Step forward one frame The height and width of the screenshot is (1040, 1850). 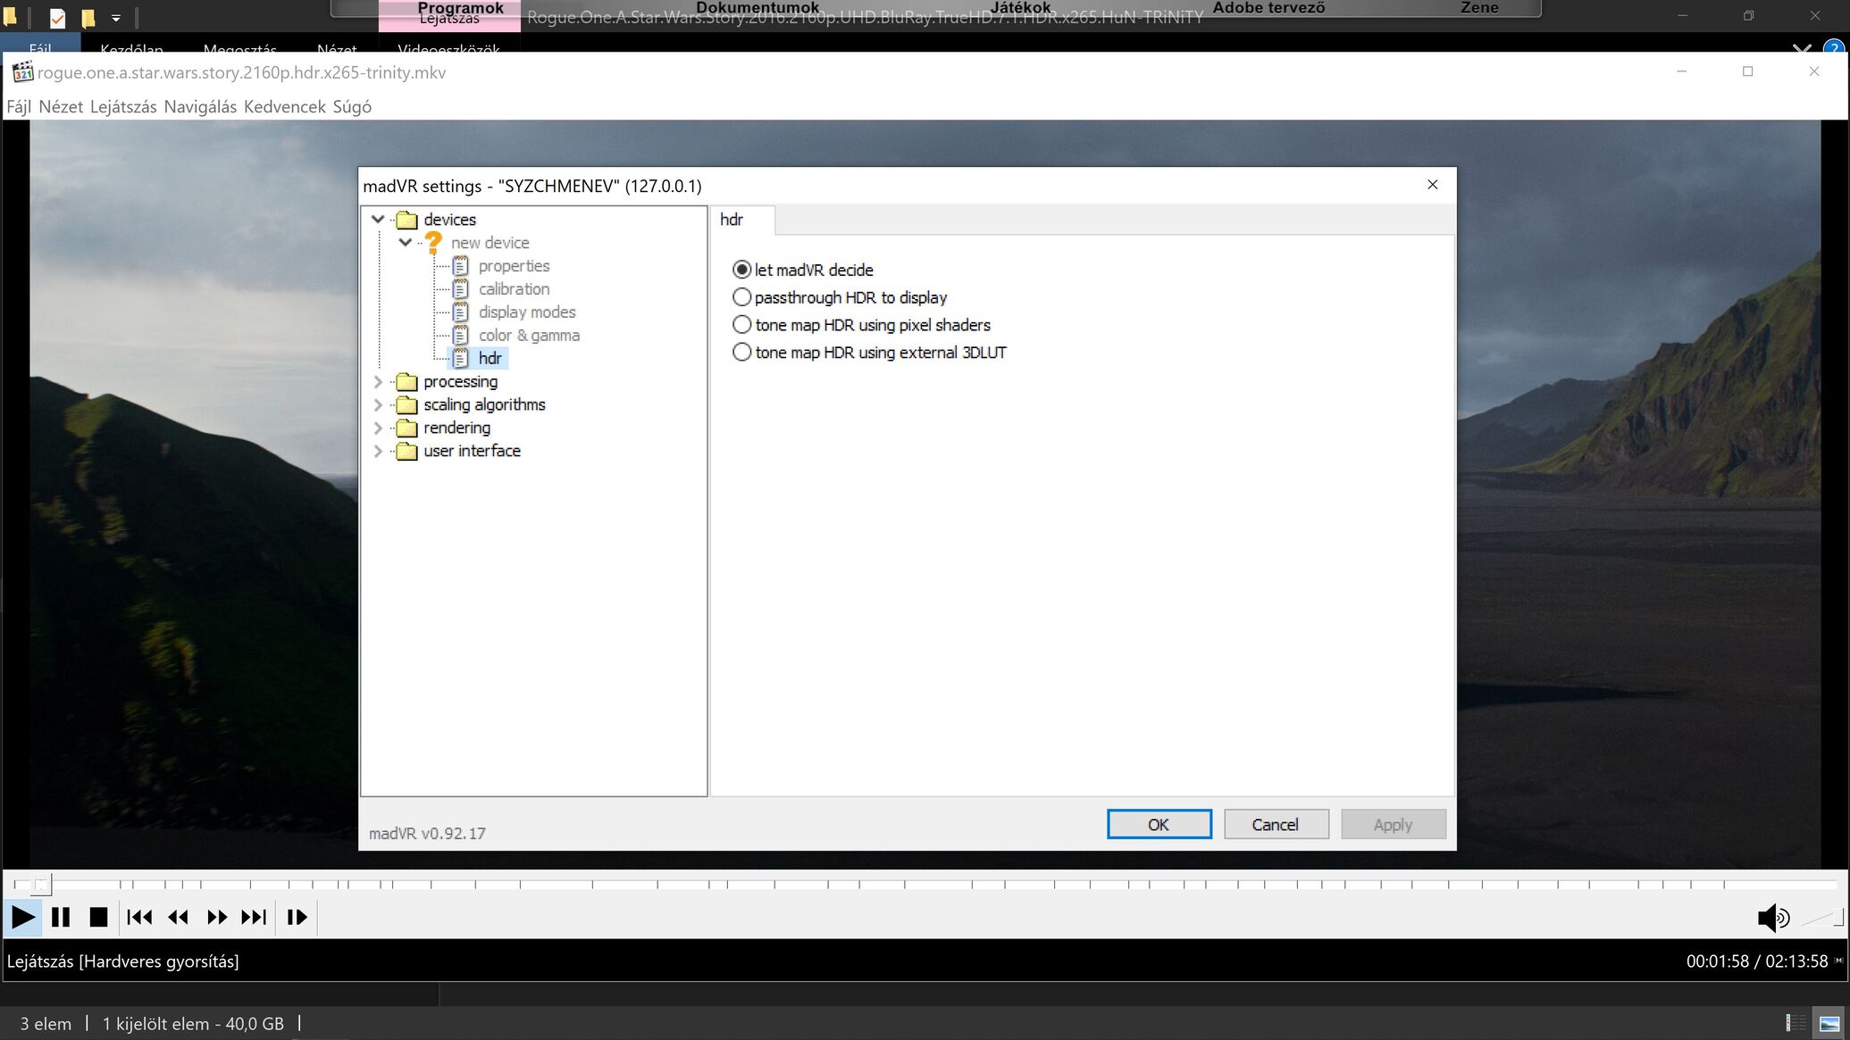297,917
